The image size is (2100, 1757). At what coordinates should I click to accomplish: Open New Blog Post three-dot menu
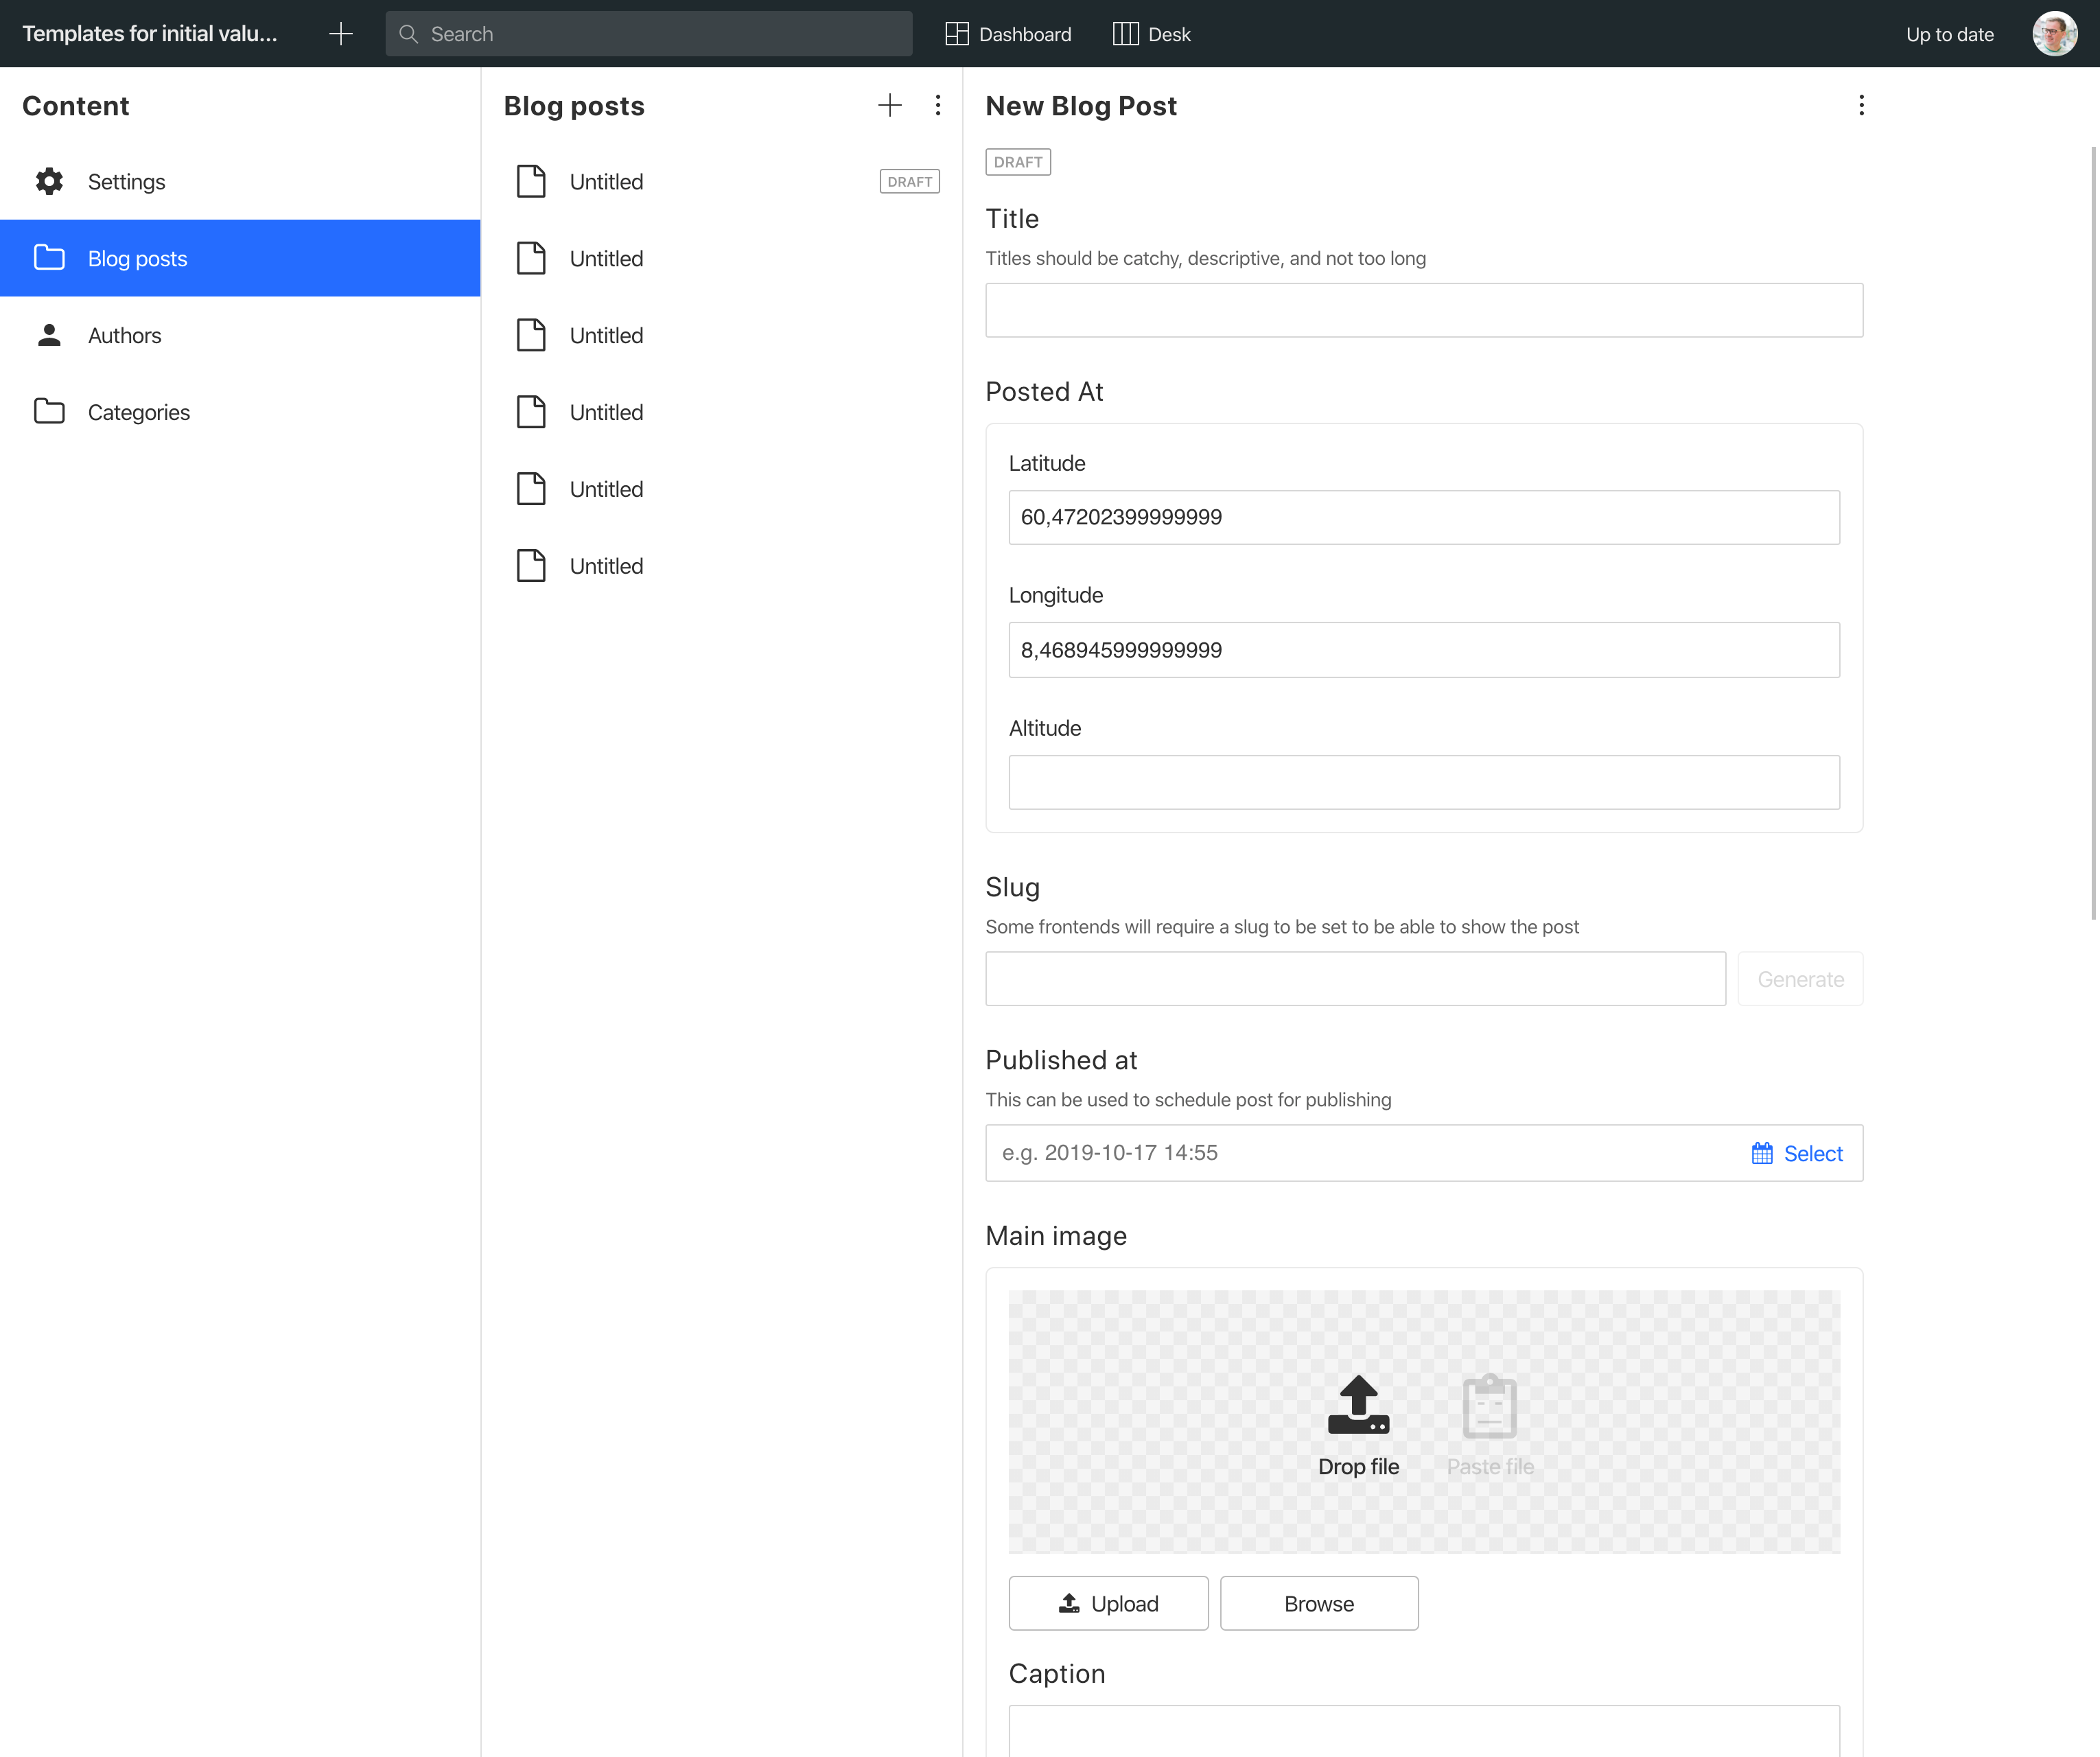click(x=1861, y=105)
